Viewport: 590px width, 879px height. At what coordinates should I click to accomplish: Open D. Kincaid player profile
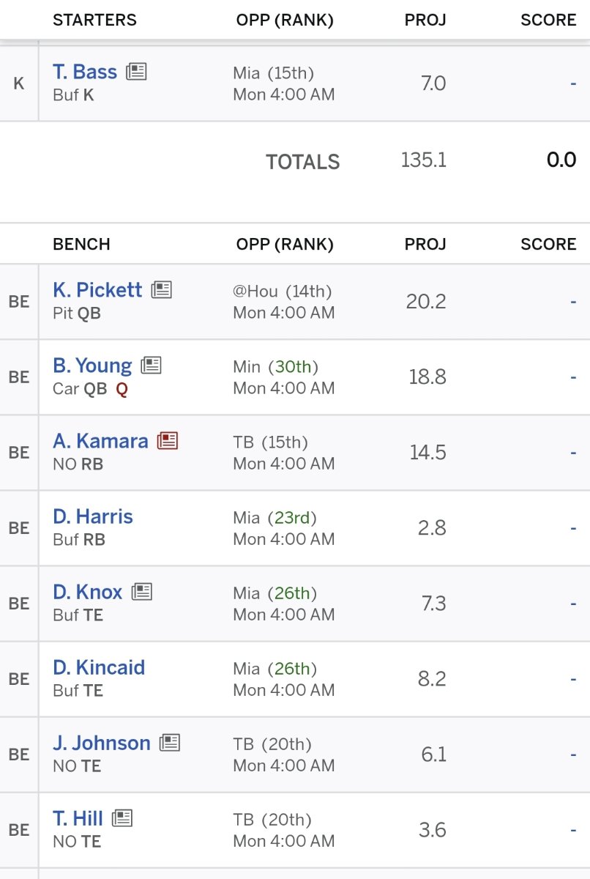tap(99, 667)
